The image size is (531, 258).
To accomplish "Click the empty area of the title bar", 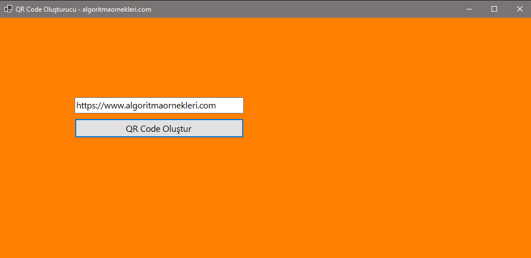I will (x=306, y=9).
